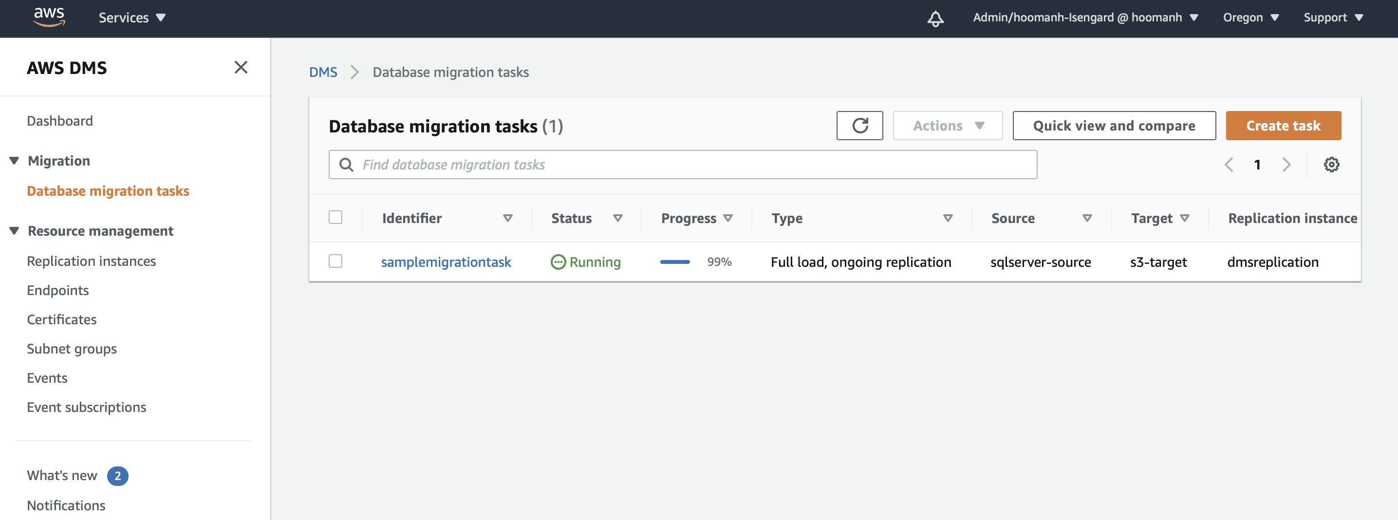Click the AWS logo
This screenshot has height=520, width=1398.
49,17
